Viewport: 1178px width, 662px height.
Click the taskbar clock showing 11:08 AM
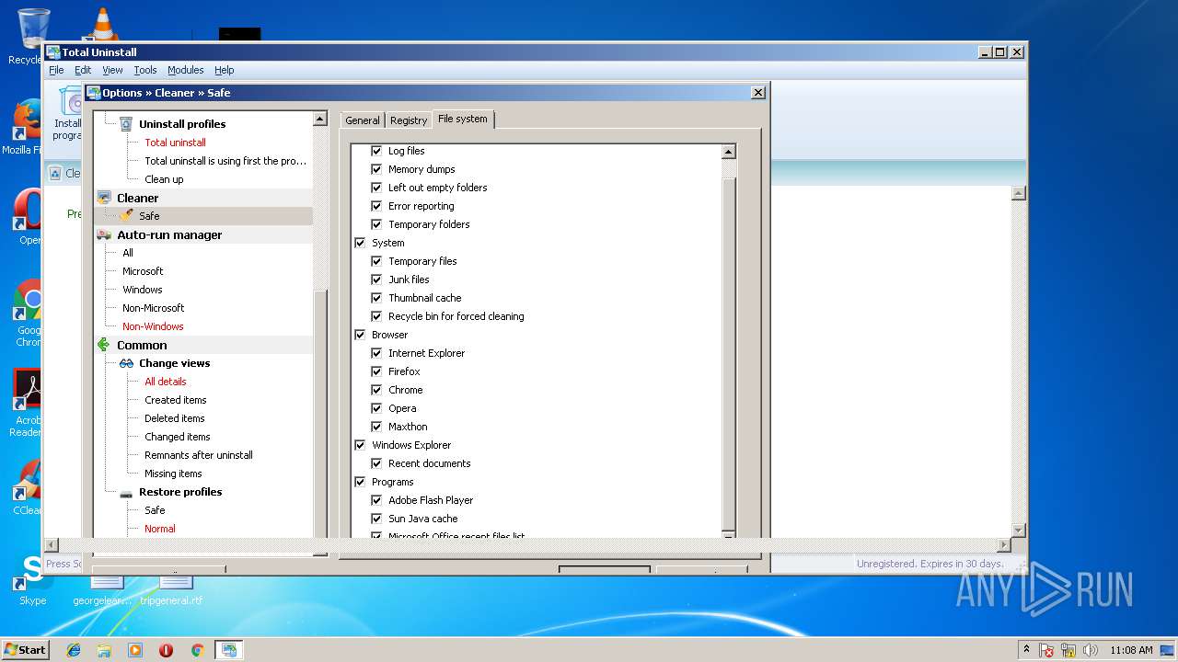(x=1131, y=650)
